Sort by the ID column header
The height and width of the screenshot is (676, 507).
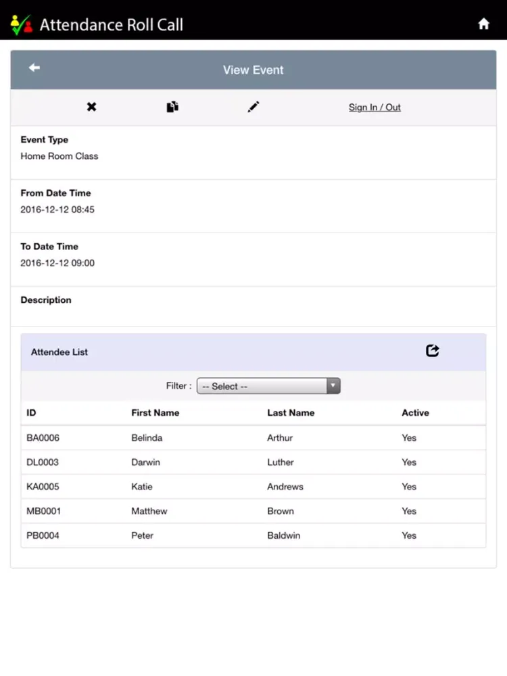click(31, 412)
